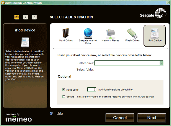Image resolution: width=171 pixels, height=126 pixels.
Task: Click the Next button
Action: click(x=152, y=118)
